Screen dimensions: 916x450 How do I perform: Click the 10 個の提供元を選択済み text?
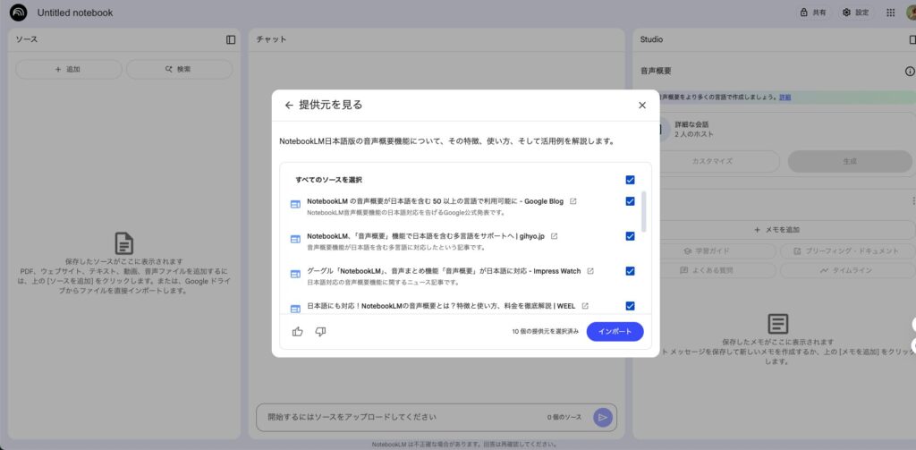click(x=546, y=332)
